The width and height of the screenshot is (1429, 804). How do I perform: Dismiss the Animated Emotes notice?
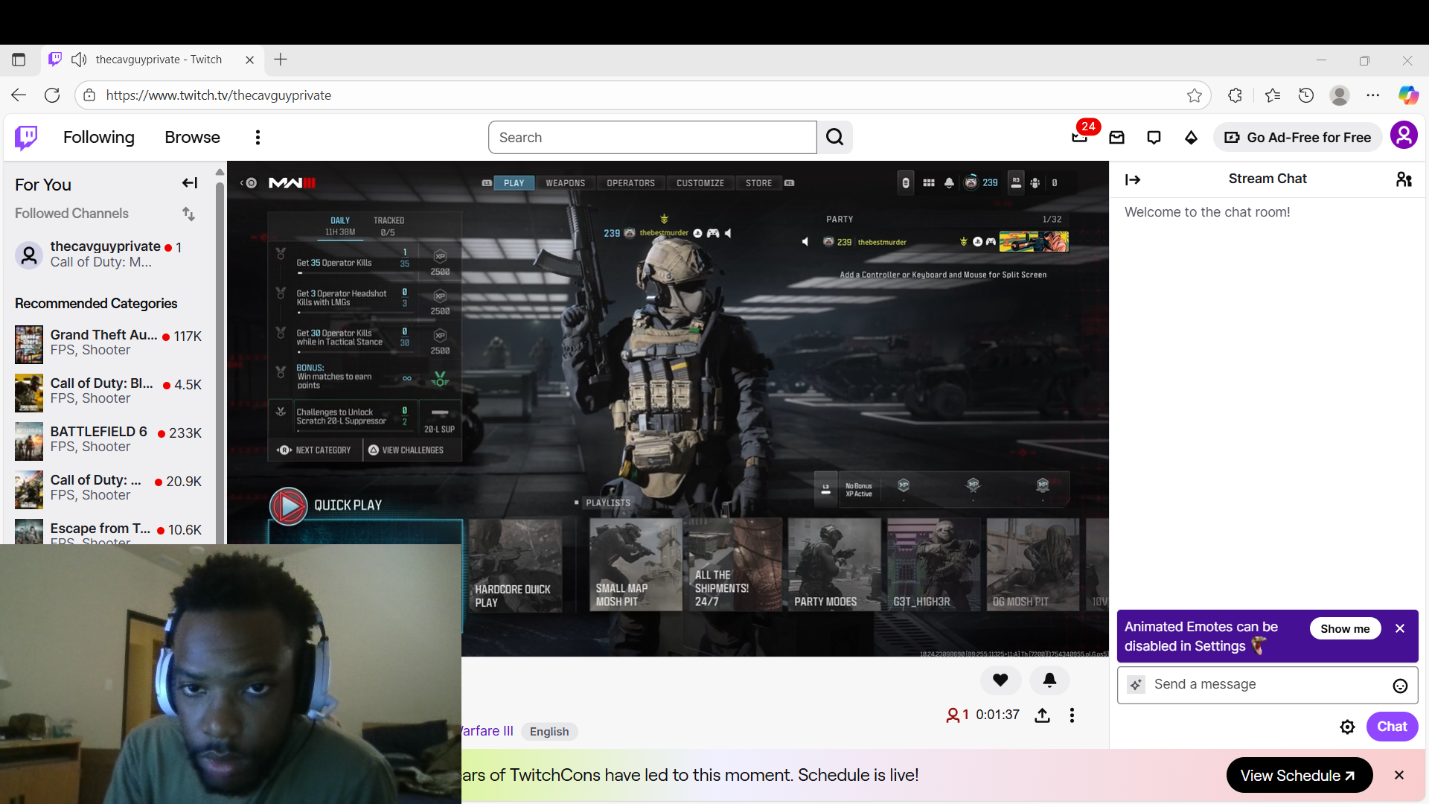(1400, 628)
